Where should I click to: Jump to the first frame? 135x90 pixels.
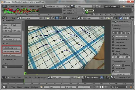94,87
